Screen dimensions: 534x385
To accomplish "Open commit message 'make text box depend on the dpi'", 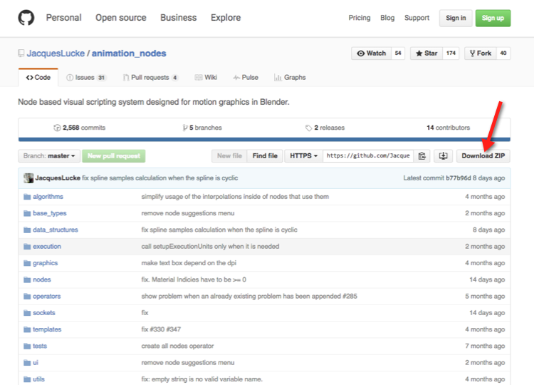I will coord(189,263).
